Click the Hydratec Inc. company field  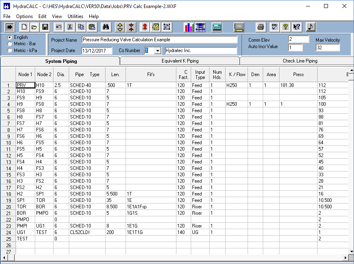201,50
